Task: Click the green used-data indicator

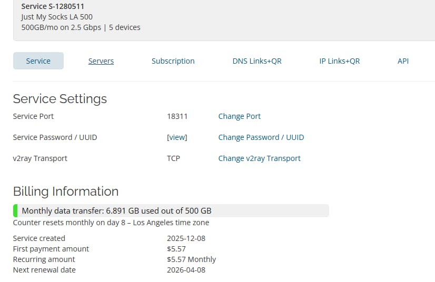Action: click(15, 211)
